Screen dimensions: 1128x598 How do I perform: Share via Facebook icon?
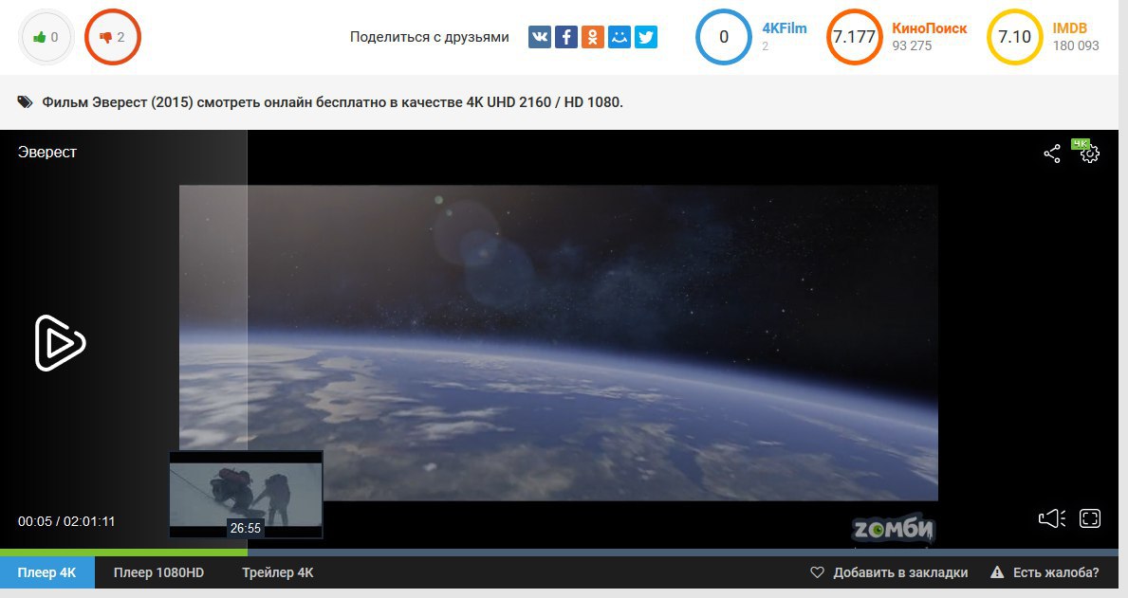tap(566, 37)
